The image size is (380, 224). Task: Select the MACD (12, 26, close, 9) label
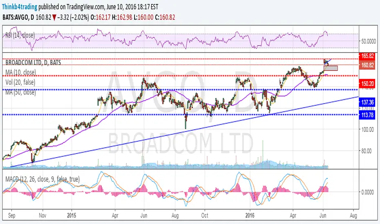42,179
